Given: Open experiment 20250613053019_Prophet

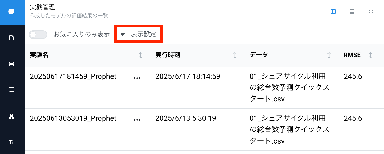Looking at the screenshot, I should pyautogui.click(x=73, y=118).
